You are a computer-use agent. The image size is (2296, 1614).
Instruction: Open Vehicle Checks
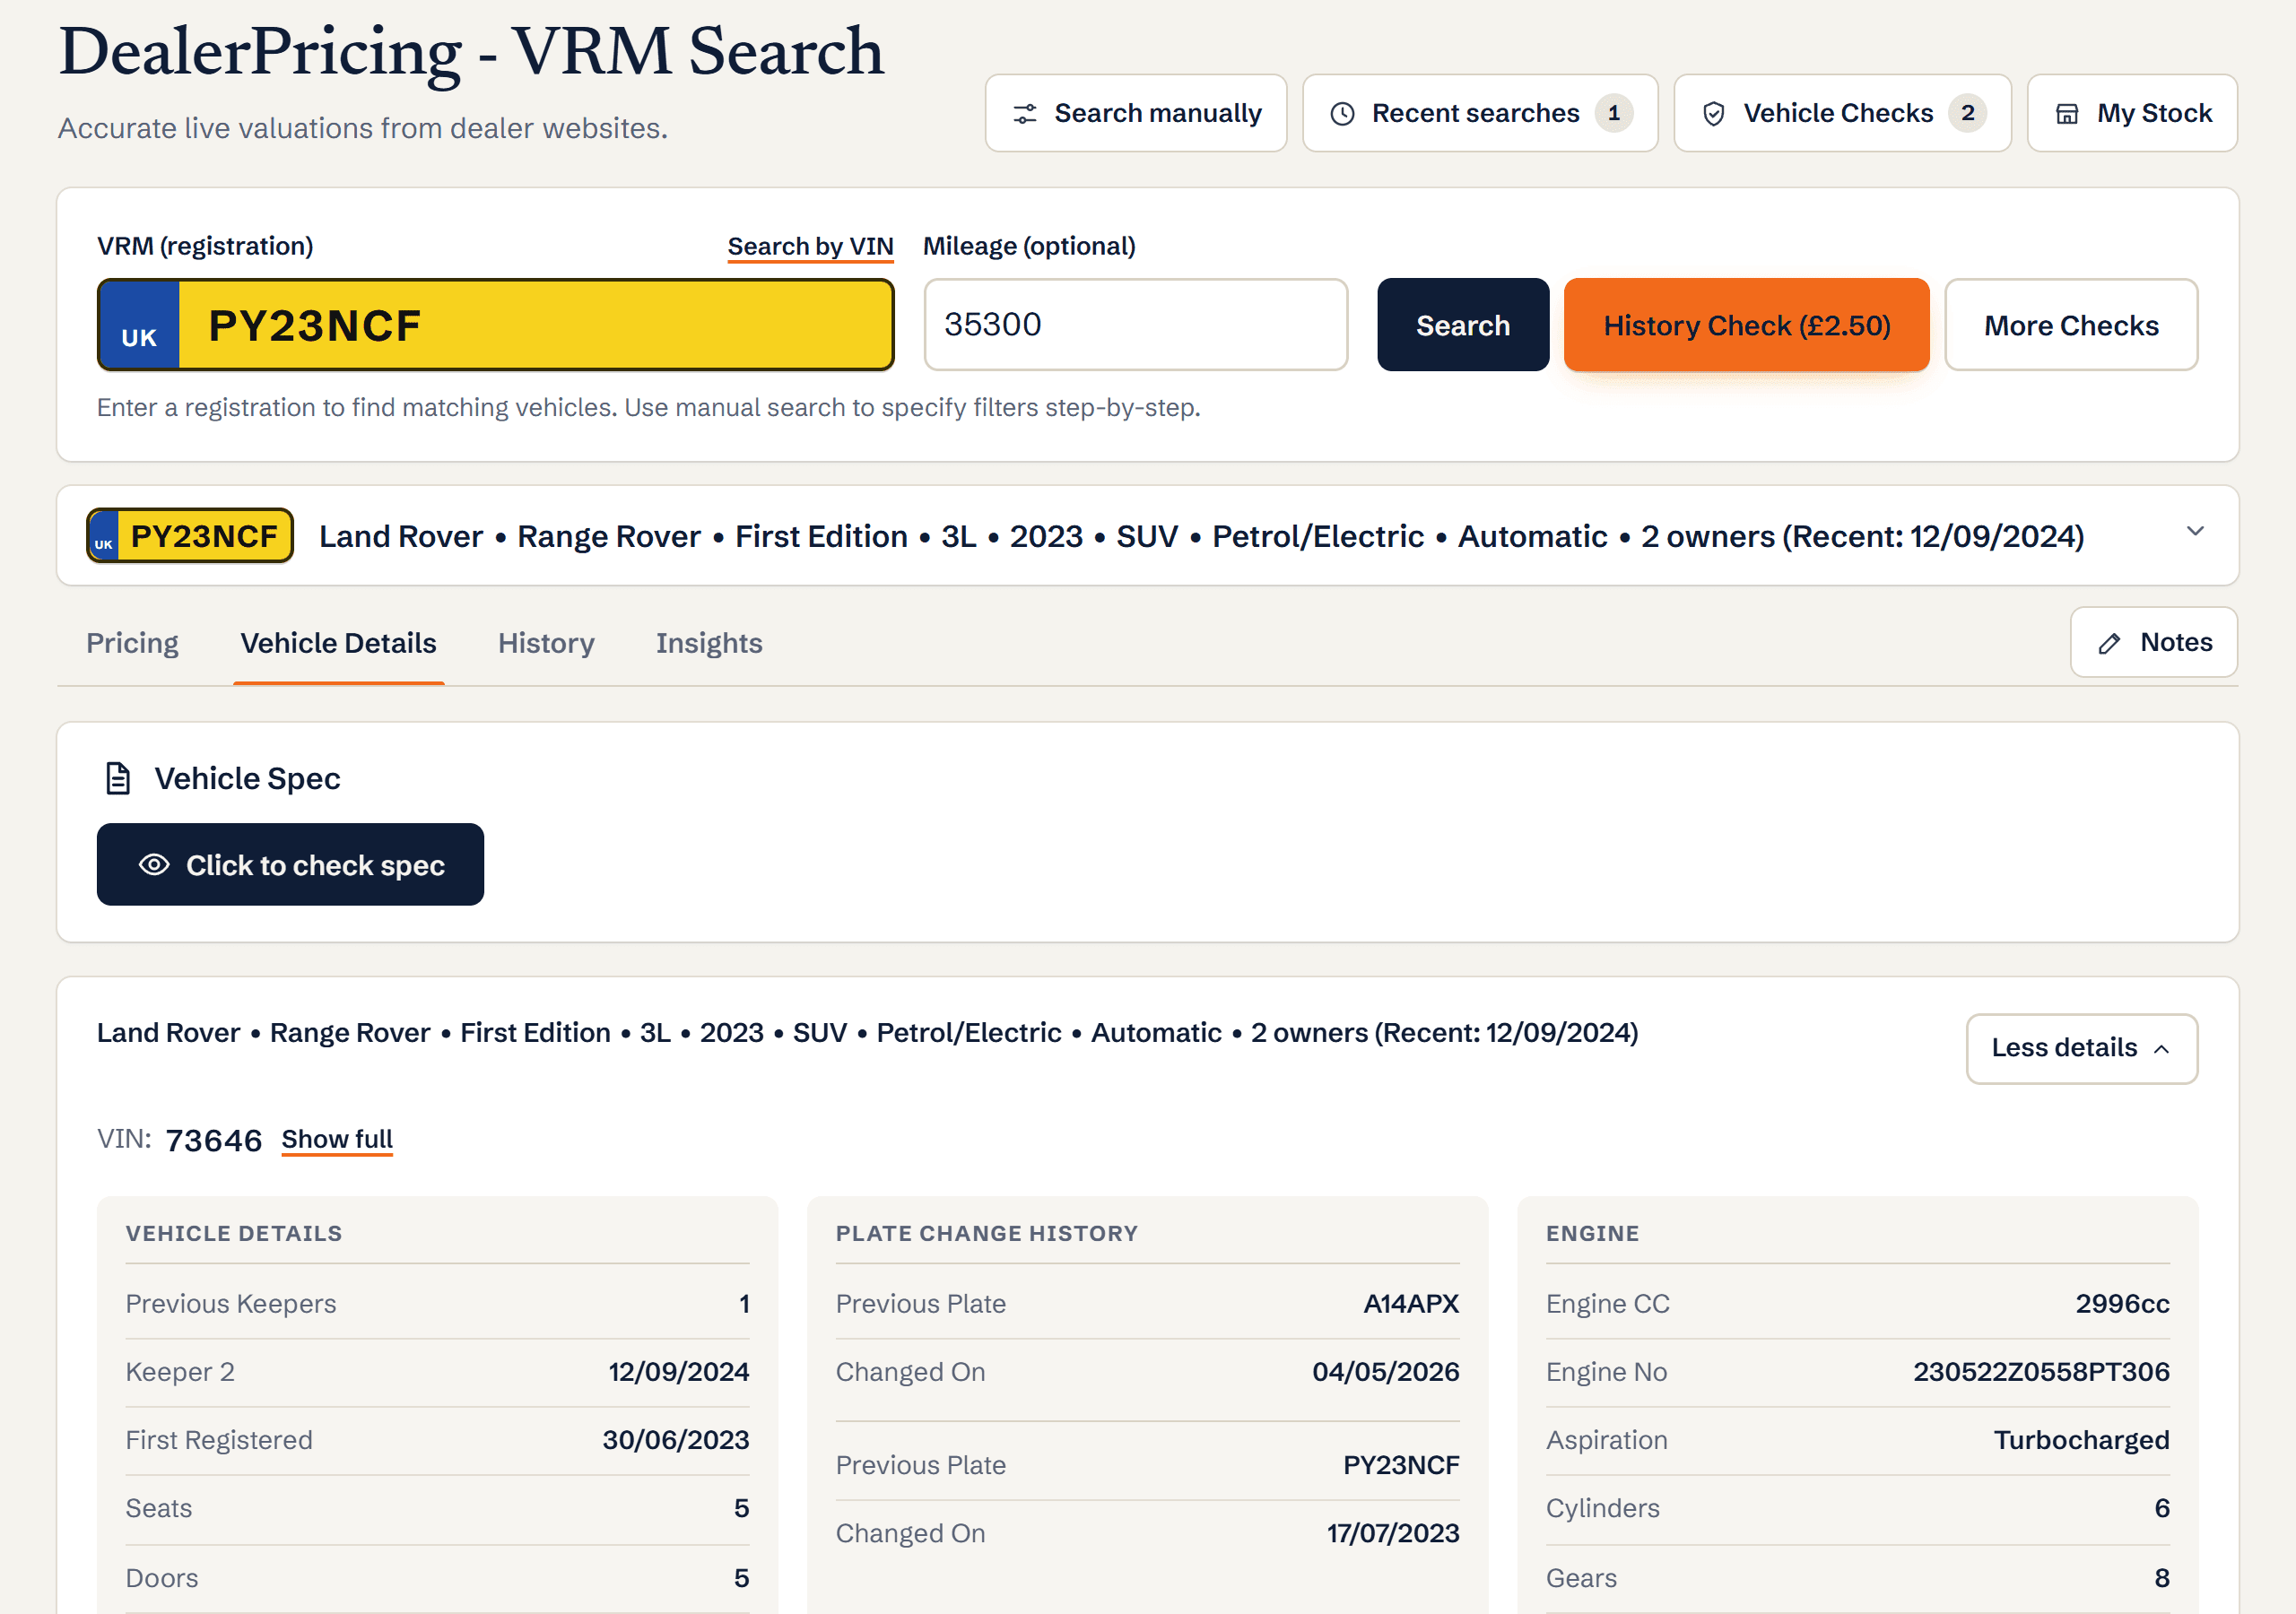(1842, 113)
